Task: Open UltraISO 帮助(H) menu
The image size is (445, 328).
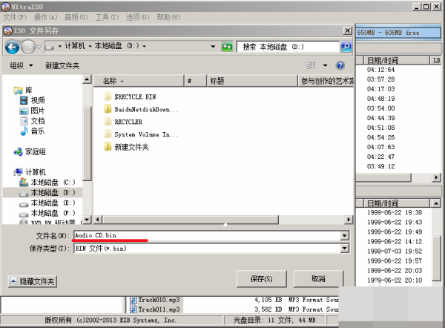Action: tap(168, 17)
